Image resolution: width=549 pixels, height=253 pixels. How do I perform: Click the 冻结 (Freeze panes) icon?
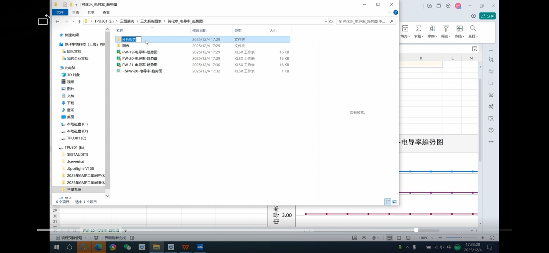click(x=459, y=29)
